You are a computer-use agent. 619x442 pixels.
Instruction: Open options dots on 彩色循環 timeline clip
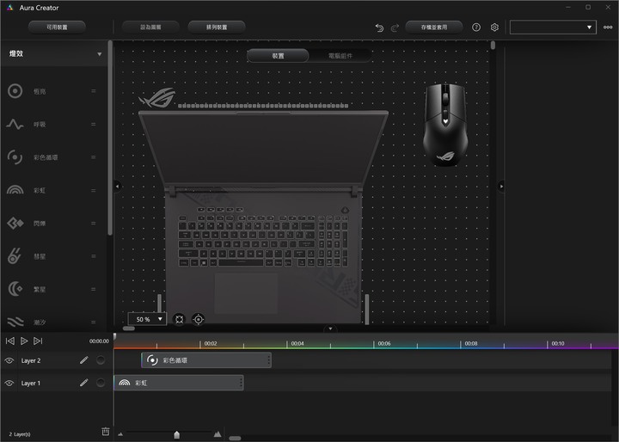[269, 359]
